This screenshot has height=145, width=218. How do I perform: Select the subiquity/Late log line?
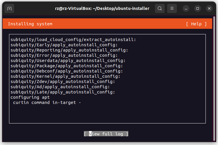[x=63, y=92]
